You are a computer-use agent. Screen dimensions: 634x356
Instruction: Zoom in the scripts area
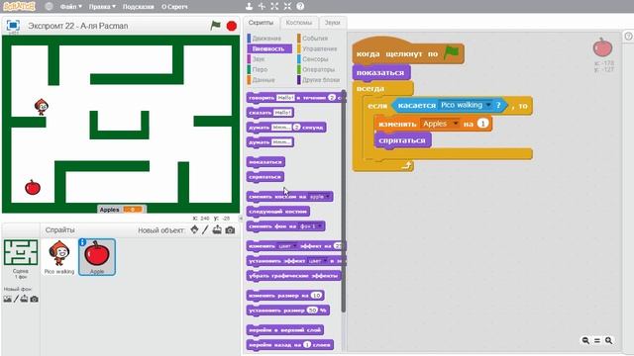point(609,340)
